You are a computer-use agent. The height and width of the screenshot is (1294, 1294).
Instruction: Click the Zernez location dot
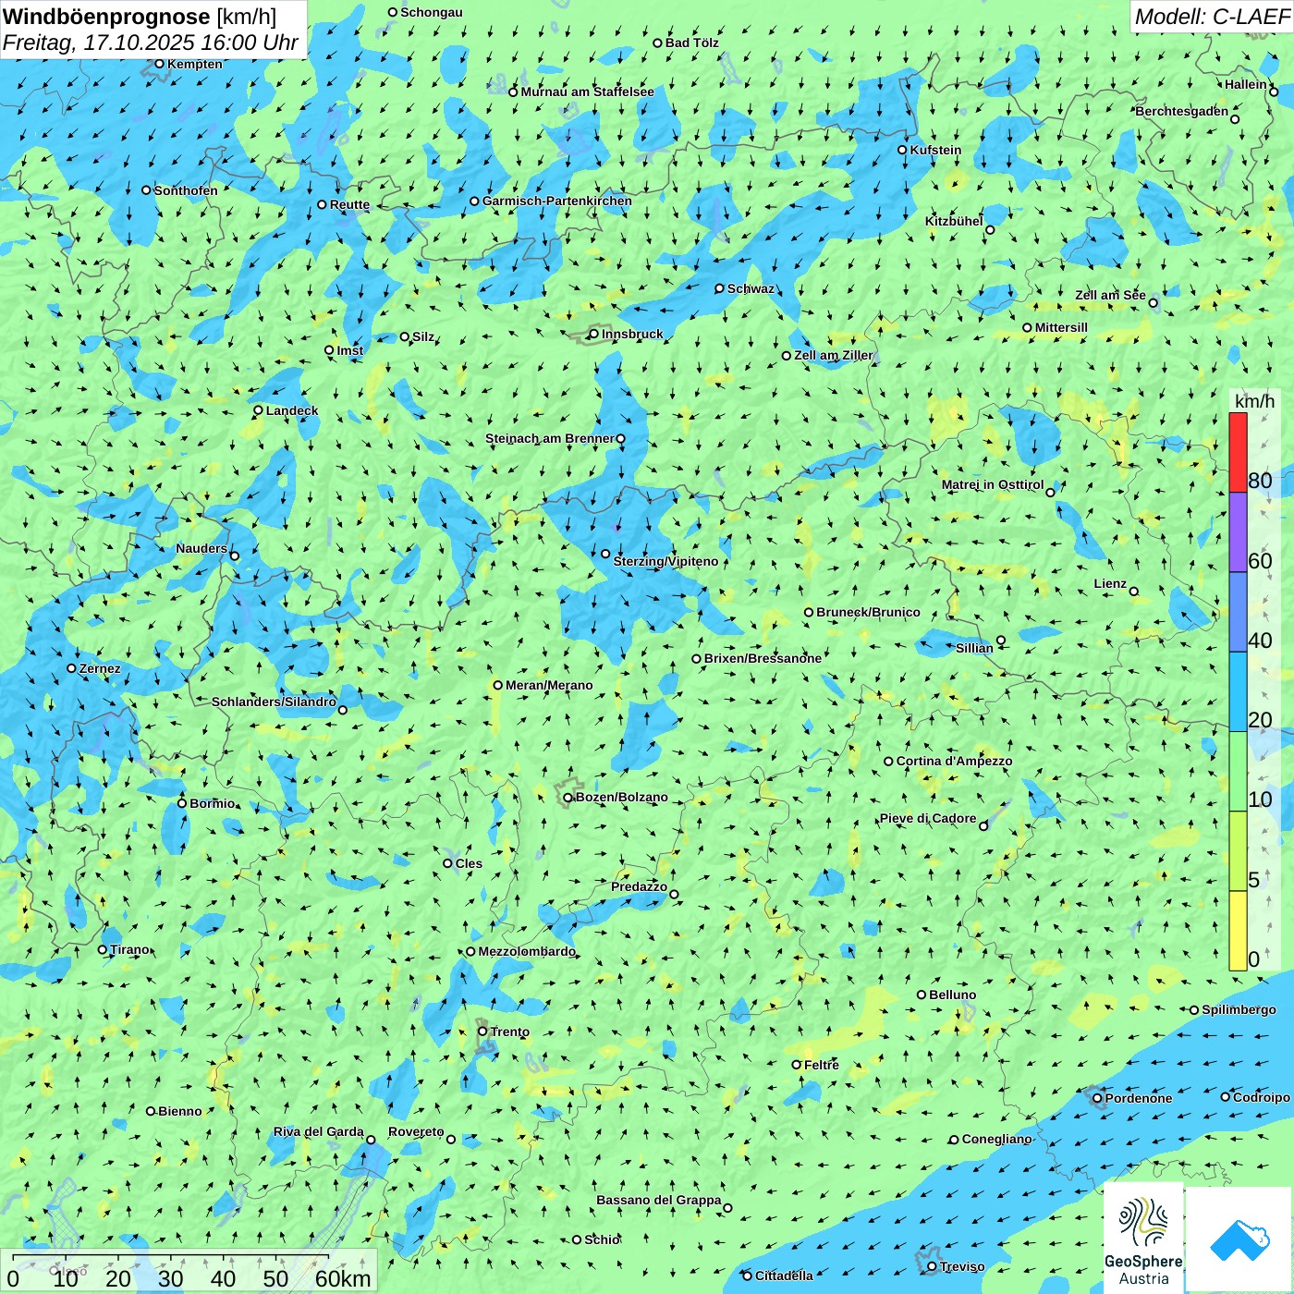click(72, 668)
